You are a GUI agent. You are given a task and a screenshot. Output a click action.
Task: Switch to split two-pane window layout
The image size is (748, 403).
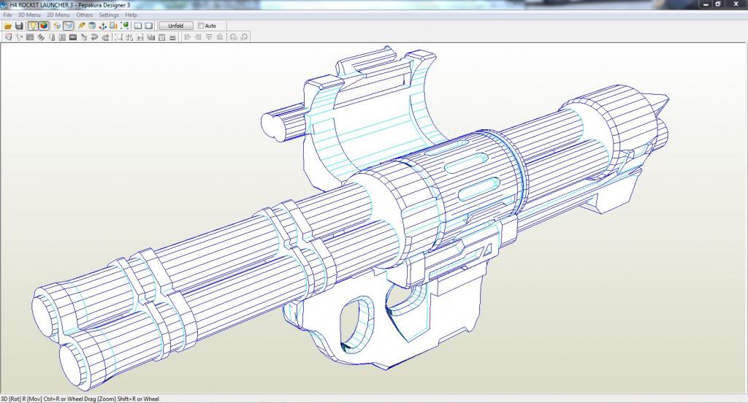coord(138,26)
